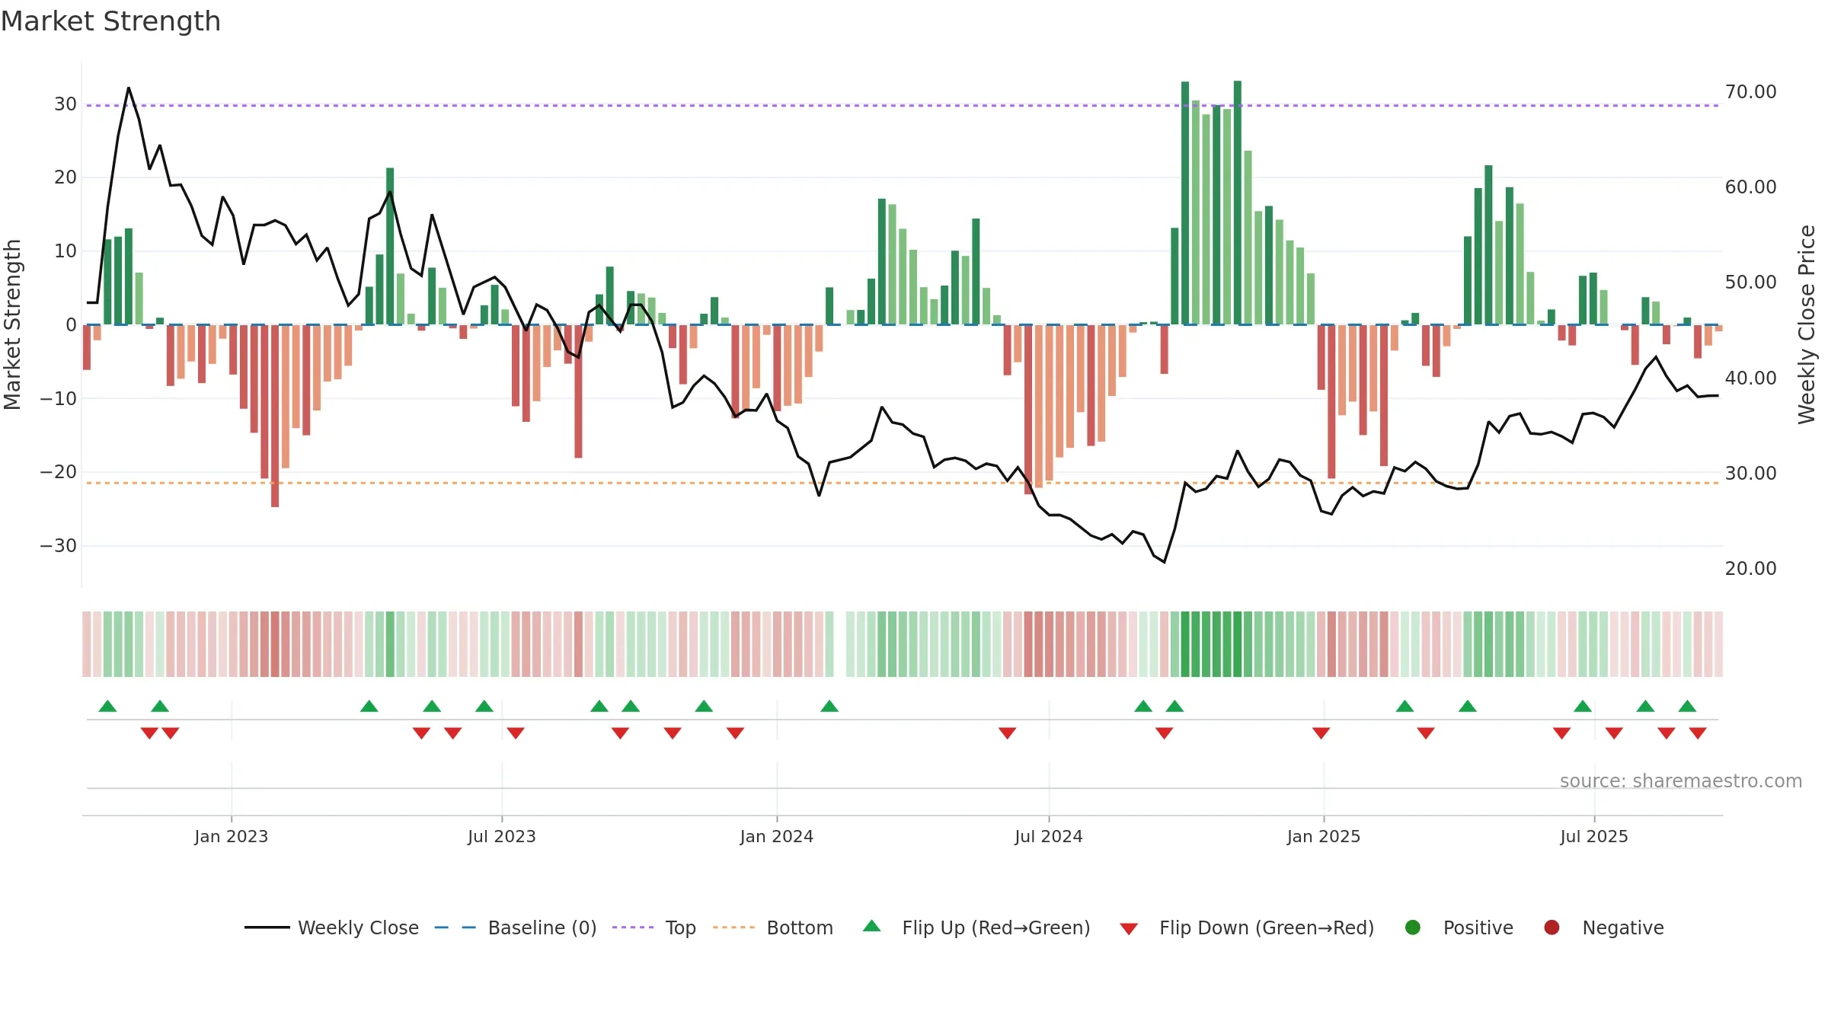This screenshot has width=1828, height=1028.
Task: Click the −20 Market Strength axis label
Action: click(59, 472)
